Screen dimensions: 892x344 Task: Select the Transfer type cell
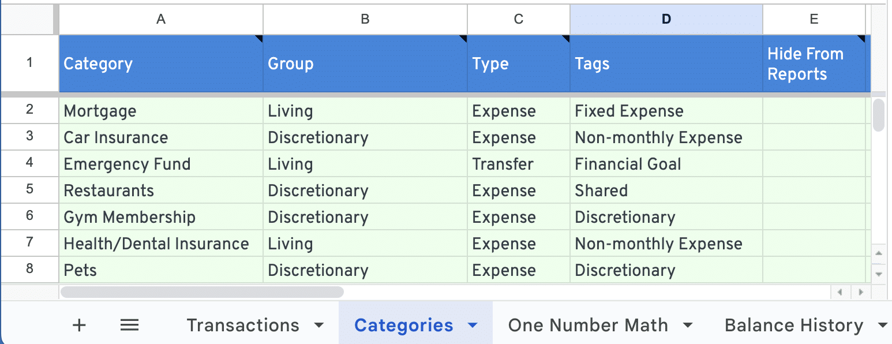[519, 164]
